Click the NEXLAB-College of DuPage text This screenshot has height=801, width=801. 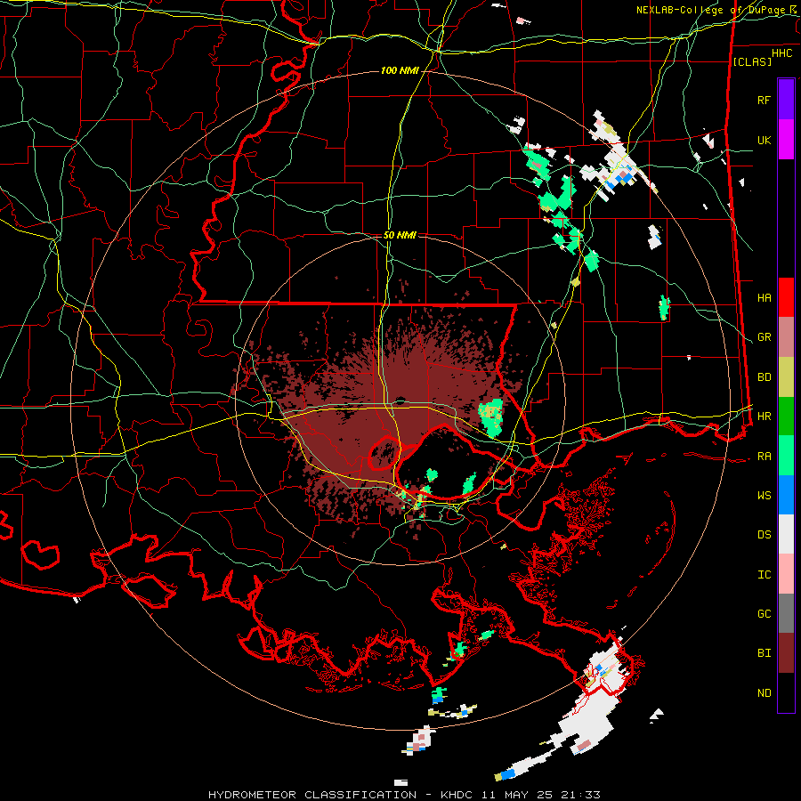click(713, 10)
